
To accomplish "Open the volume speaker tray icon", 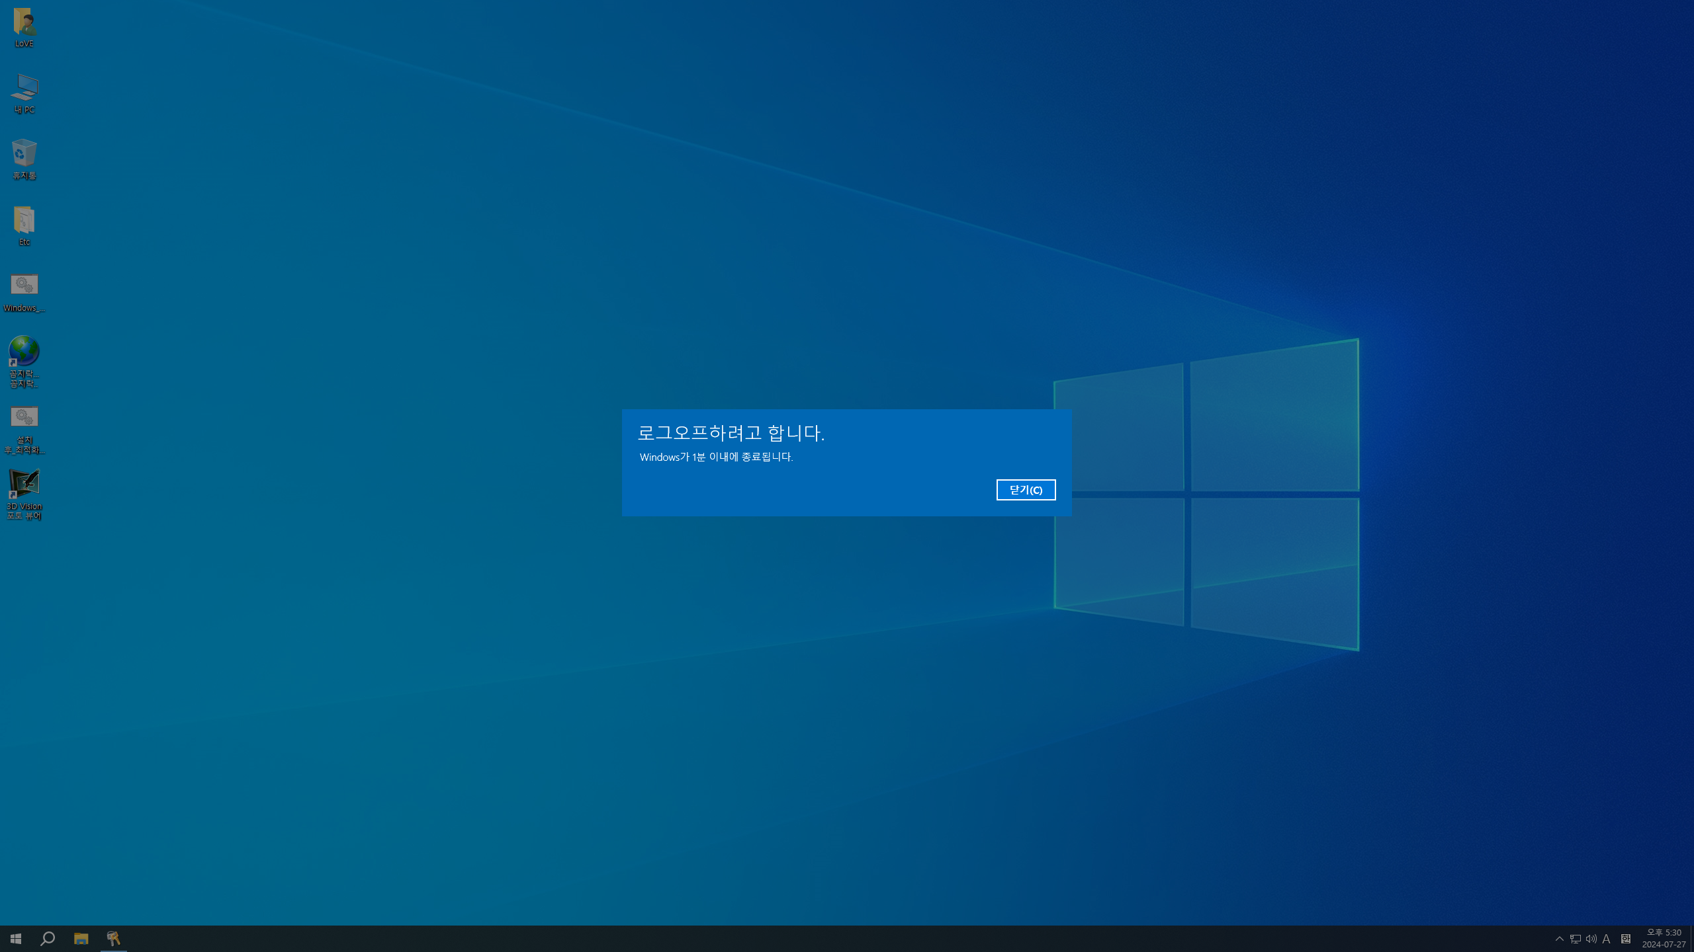I will pyautogui.click(x=1591, y=939).
